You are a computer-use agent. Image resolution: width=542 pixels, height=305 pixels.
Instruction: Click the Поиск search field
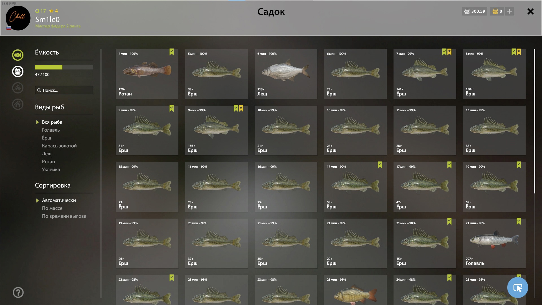point(64,90)
